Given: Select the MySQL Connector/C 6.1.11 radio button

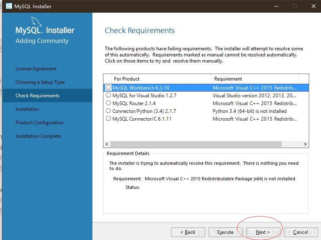Looking at the screenshot, I should 108,119.
